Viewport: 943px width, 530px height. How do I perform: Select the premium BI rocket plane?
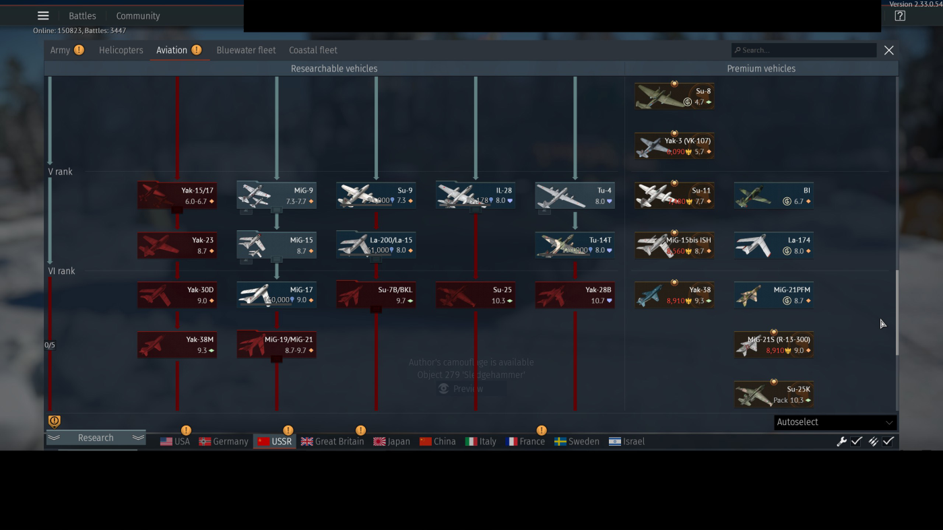tap(774, 195)
